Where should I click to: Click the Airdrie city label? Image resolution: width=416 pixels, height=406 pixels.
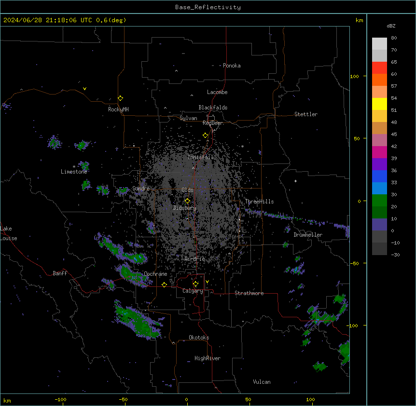195,259
